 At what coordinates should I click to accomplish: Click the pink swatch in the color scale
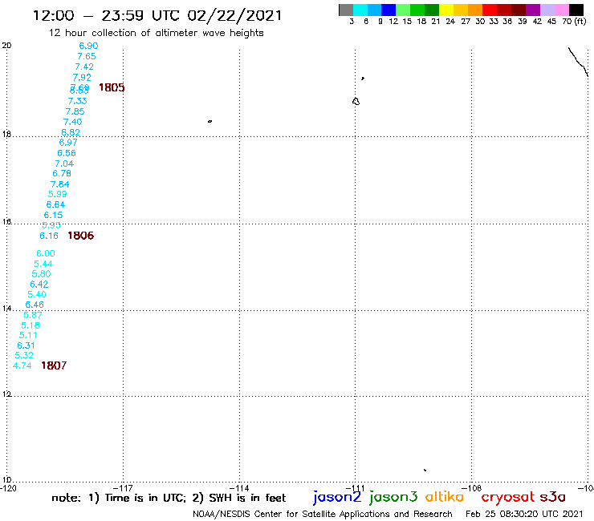pyautogui.click(x=561, y=10)
